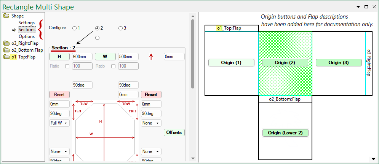This screenshot has width=379, height=164.
Task: Open the panel options arrow in title bar
Action: pyautogui.click(x=358, y=7)
